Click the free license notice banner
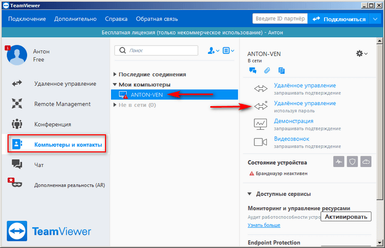 click(x=192, y=32)
